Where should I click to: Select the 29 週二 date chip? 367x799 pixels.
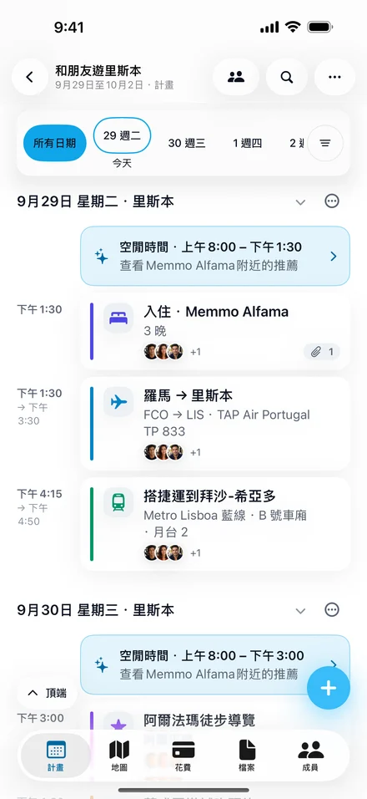tap(122, 135)
